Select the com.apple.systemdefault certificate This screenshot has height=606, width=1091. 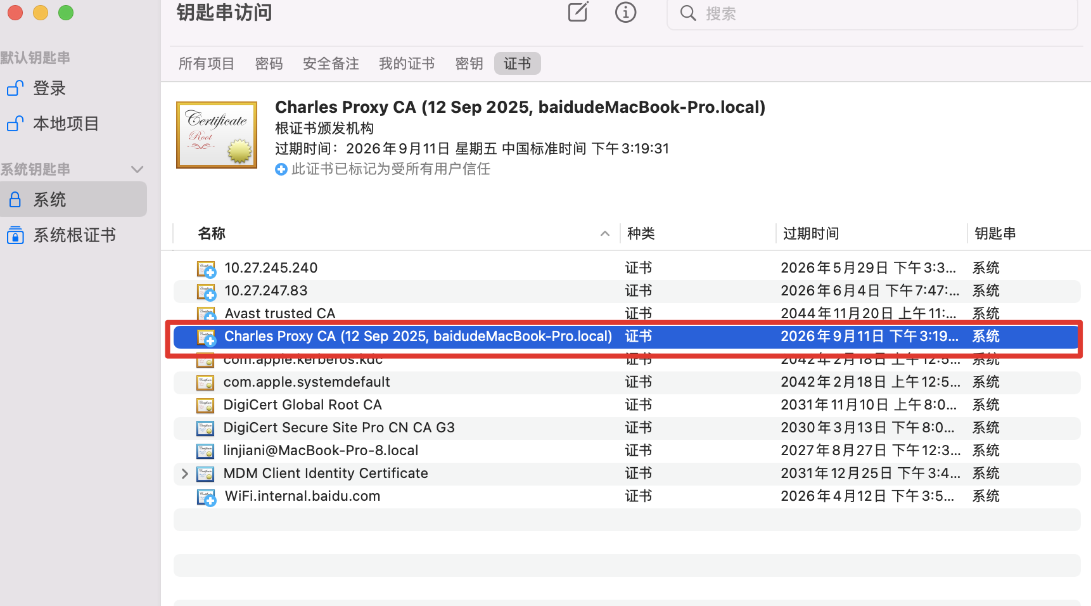pyautogui.click(x=627, y=382)
